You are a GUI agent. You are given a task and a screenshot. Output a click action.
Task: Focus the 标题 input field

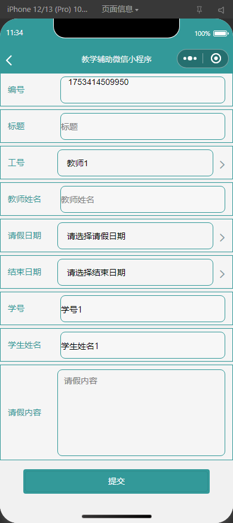tap(143, 126)
